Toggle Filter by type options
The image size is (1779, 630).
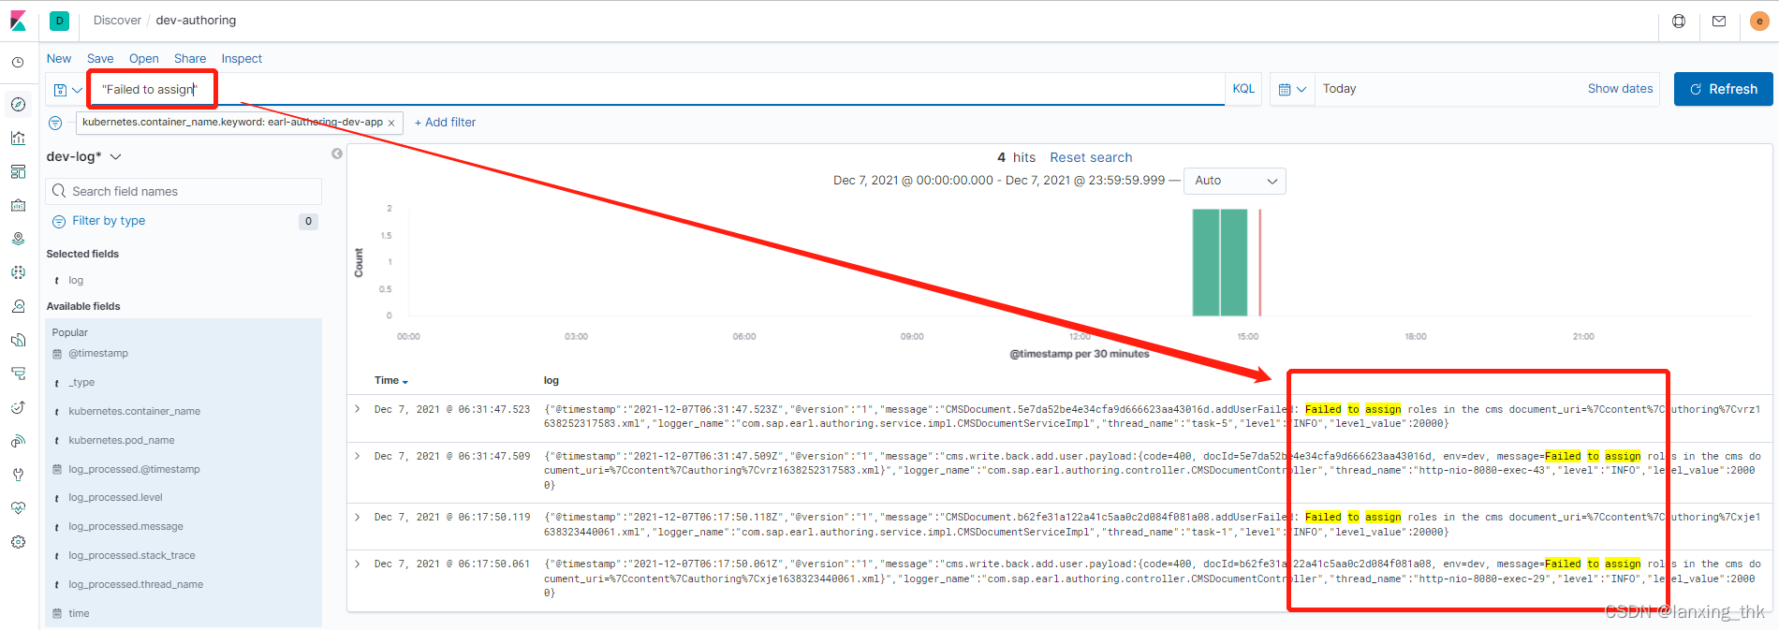pos(109,221)
